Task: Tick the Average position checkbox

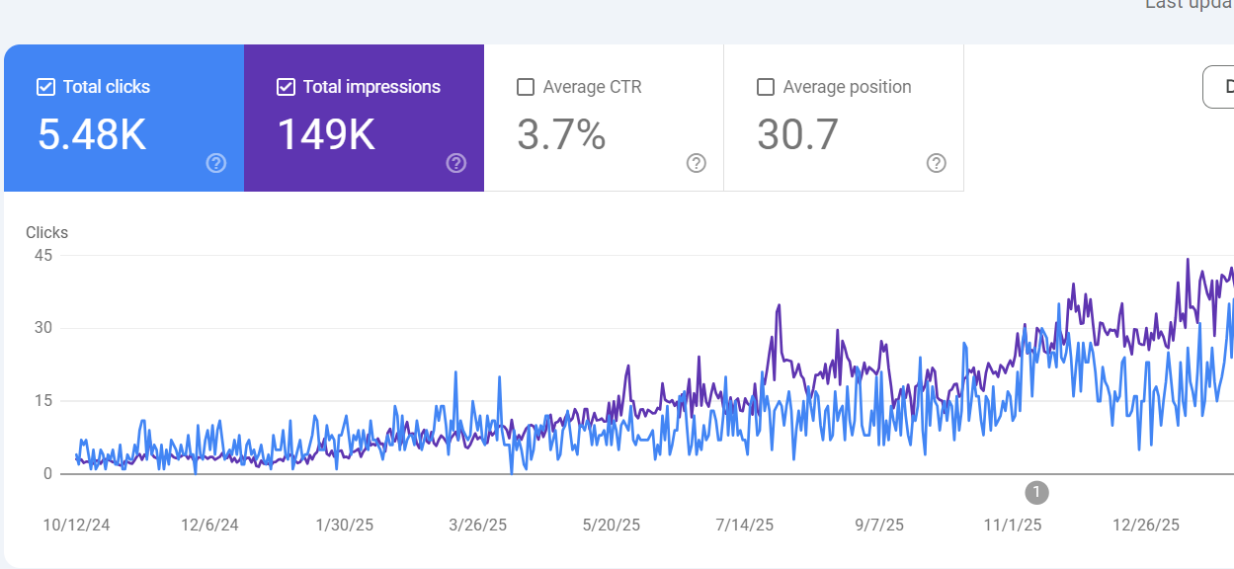Action: pos(766,87)
